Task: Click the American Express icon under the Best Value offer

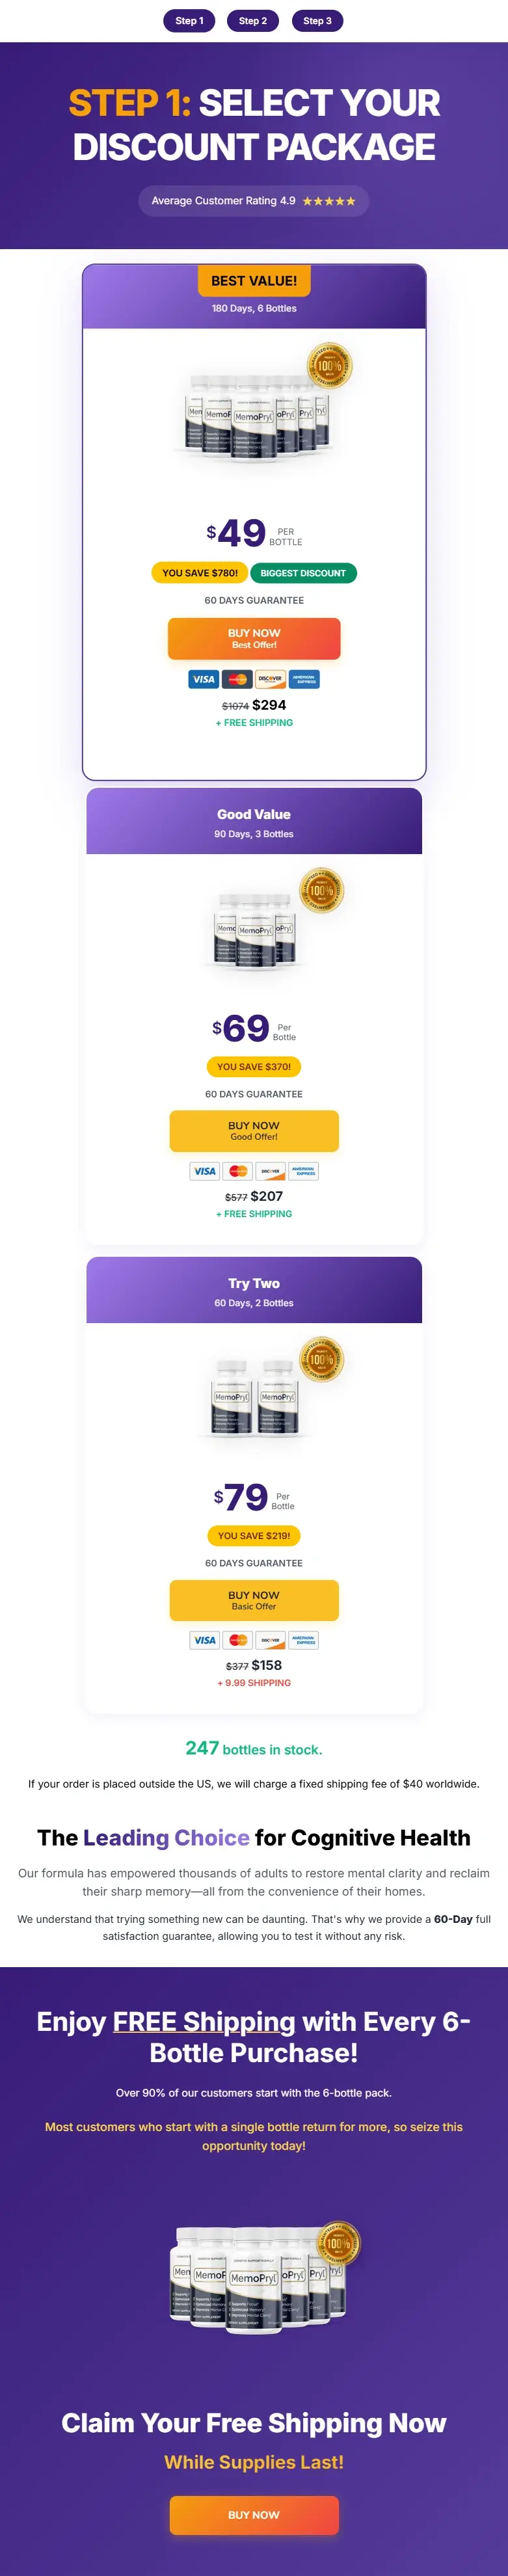Action: [x=304, y=678]
